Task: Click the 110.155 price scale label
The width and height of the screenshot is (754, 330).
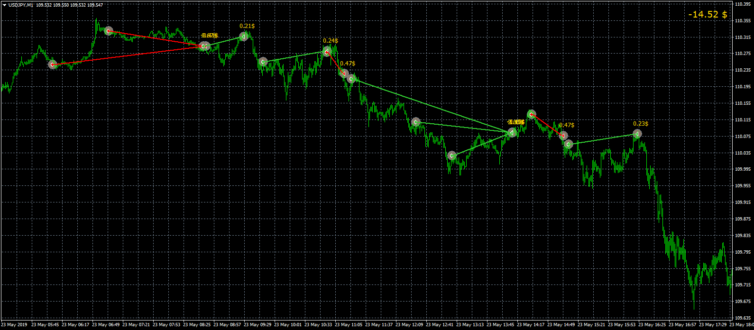Action: point(742,103)
